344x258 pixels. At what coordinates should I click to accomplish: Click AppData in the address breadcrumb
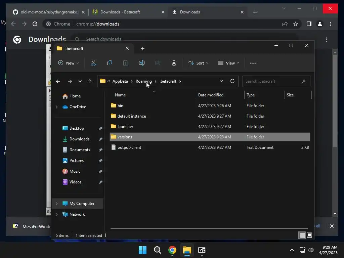click(120, 81)
